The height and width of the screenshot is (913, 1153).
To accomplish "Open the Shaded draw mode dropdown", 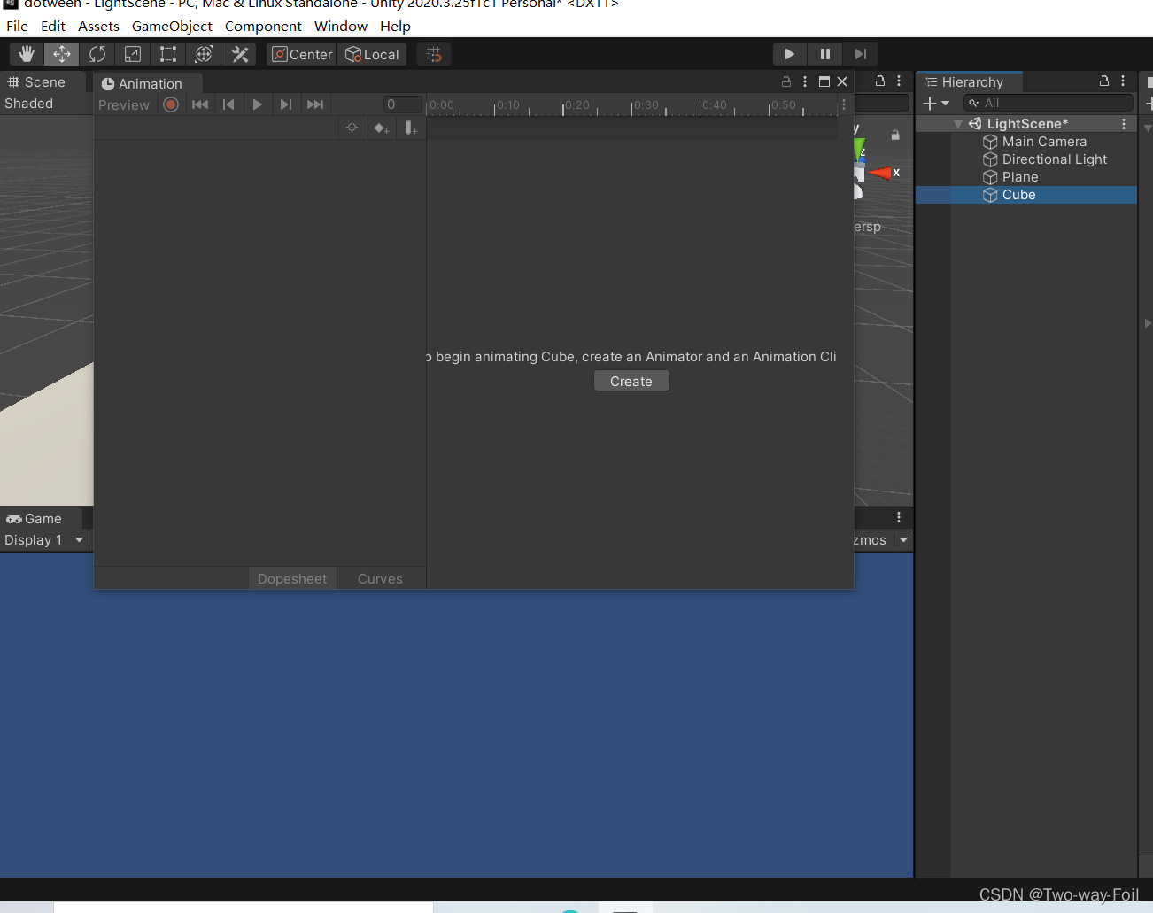I will coord(29,104).
